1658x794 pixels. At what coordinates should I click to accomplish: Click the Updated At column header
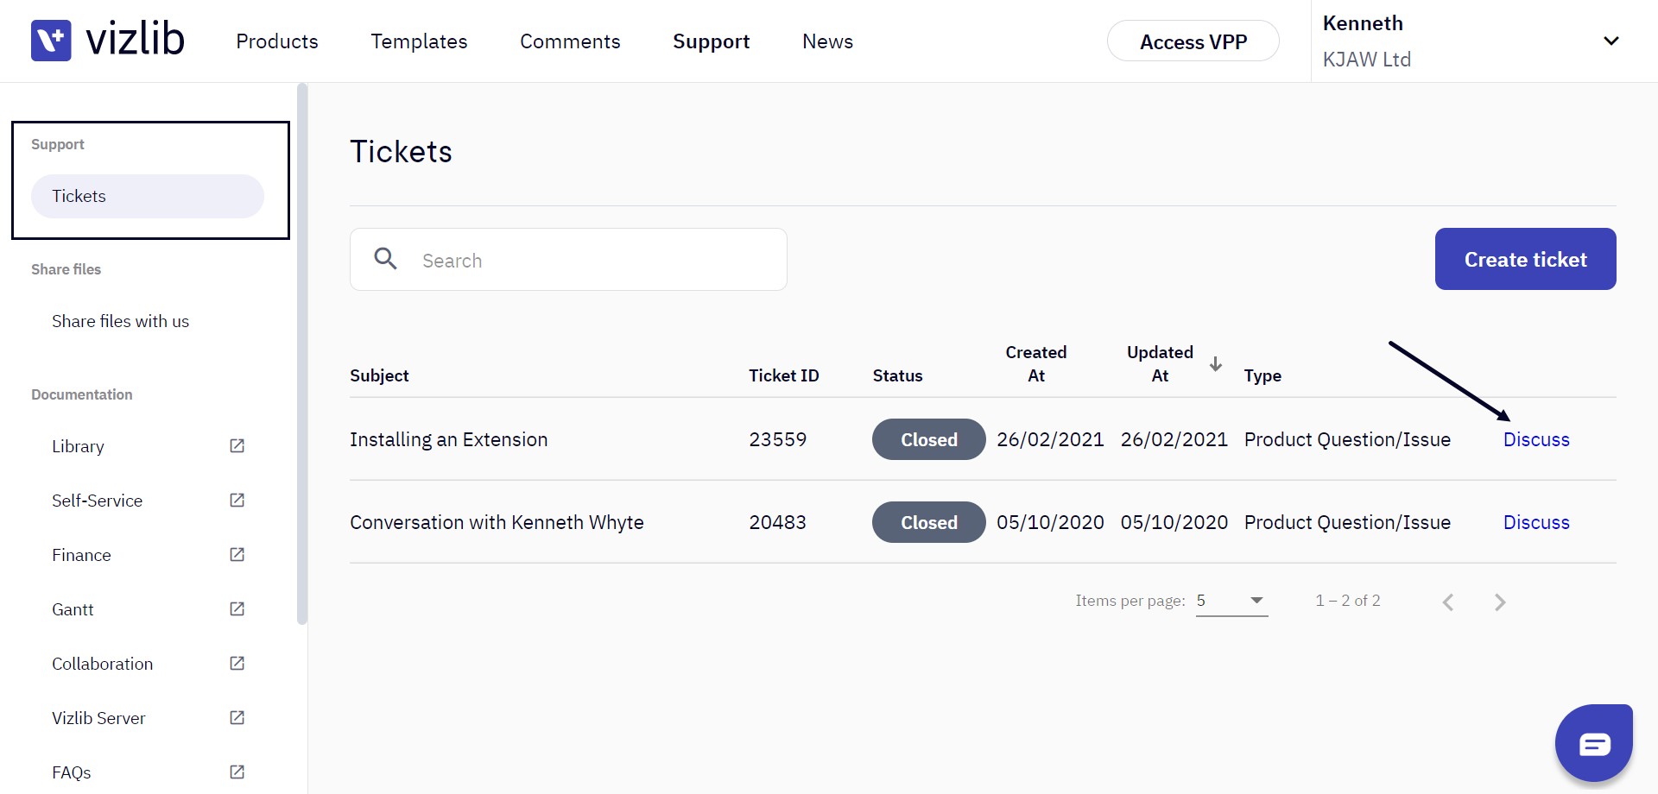[x=1160, y=363]
